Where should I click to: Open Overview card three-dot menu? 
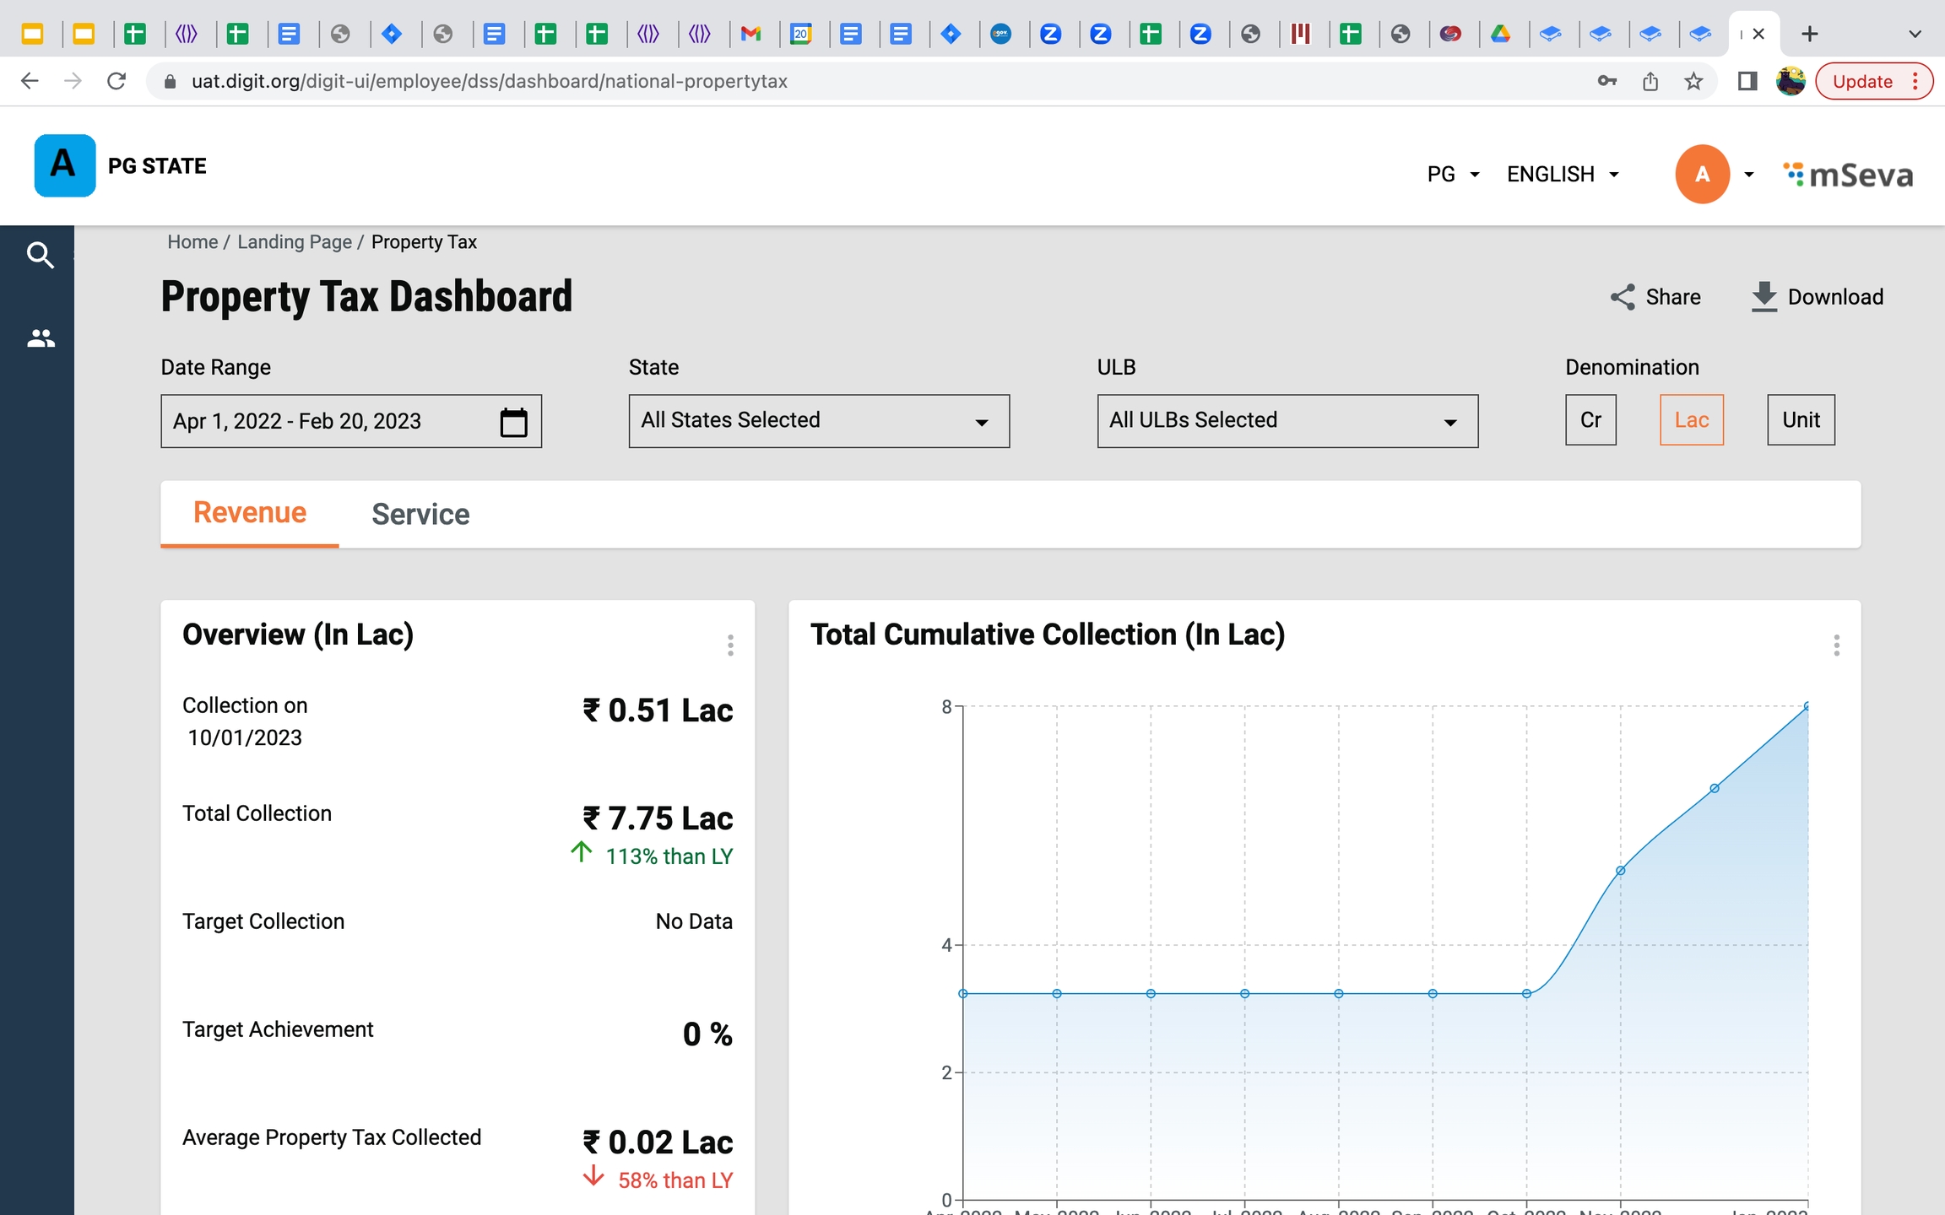[x=730, y=645]
